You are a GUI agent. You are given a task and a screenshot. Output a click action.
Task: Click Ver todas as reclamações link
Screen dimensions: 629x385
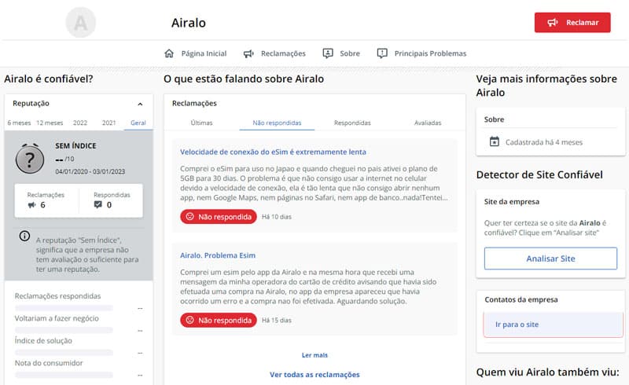pyautogui.click(x=314, y=375)
